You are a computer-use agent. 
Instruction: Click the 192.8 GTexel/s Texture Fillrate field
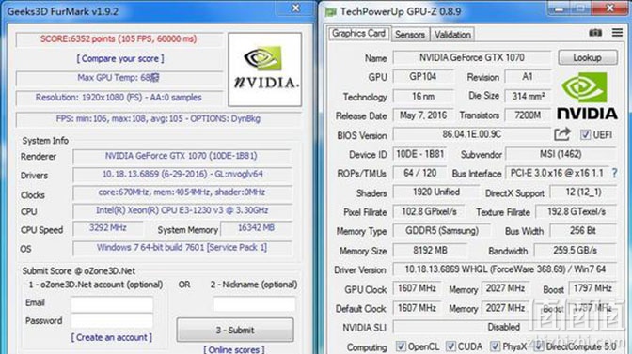[x=576, y=211]
